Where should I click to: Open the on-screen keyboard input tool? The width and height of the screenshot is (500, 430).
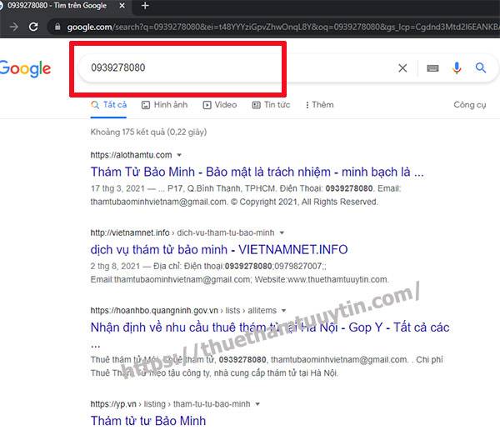[x=432, y=68]
